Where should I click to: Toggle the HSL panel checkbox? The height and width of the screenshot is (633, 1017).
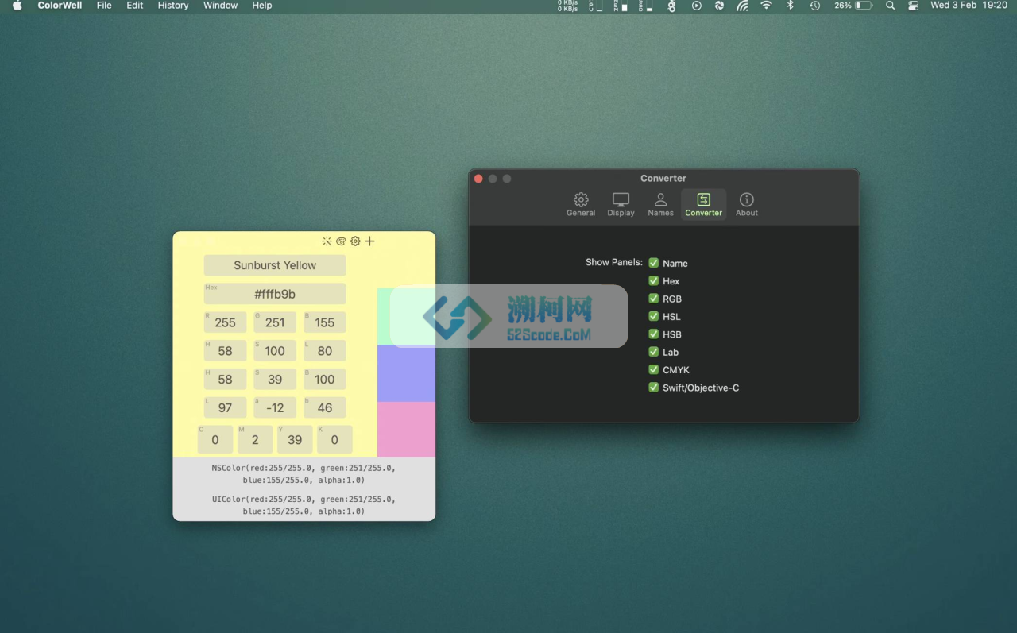tap(654, 316)
